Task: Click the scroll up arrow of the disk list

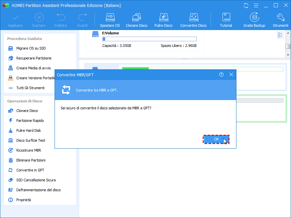Action: [x=288, y=33]
